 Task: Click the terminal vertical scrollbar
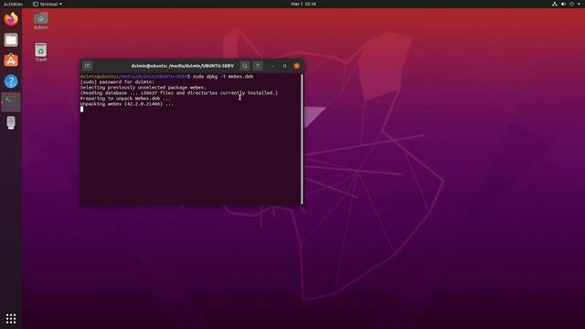[302, 138]
